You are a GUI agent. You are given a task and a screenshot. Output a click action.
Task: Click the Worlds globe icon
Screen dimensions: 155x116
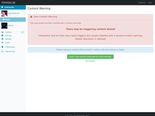point(2,39)
